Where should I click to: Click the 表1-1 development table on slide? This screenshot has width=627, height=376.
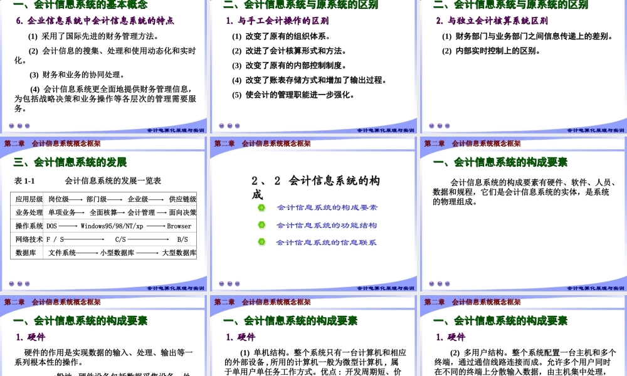click(104, 222)
